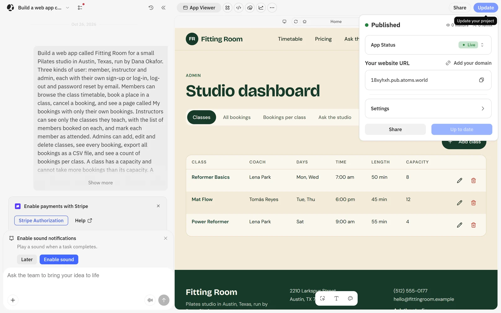
Task: Switch to the Bookings per class tab
Action: [x=284, y=117]
